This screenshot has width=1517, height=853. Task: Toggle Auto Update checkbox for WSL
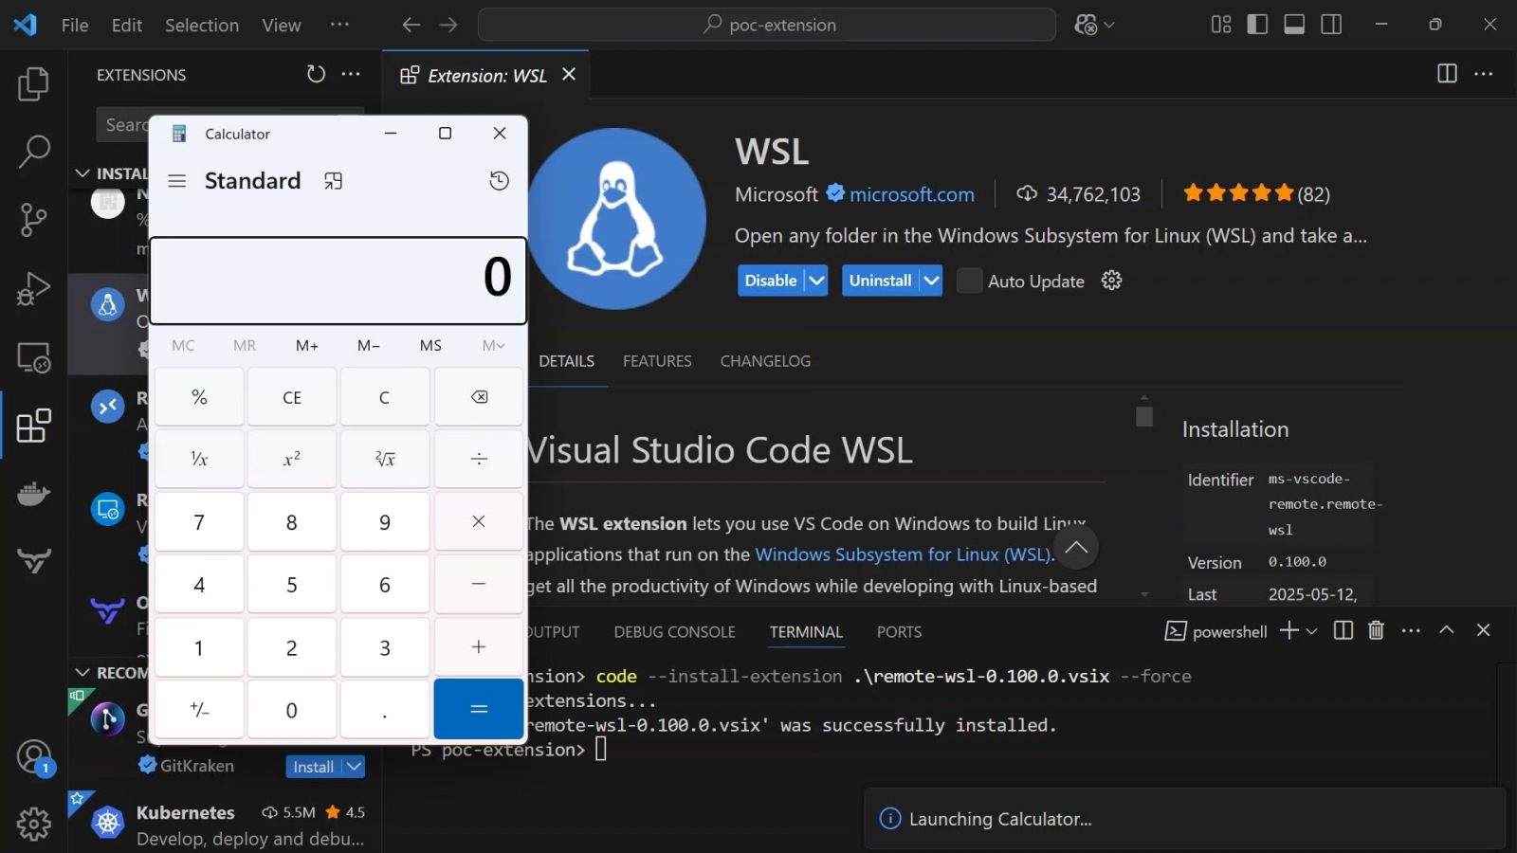pyautogui.click(x=969, y=281)
